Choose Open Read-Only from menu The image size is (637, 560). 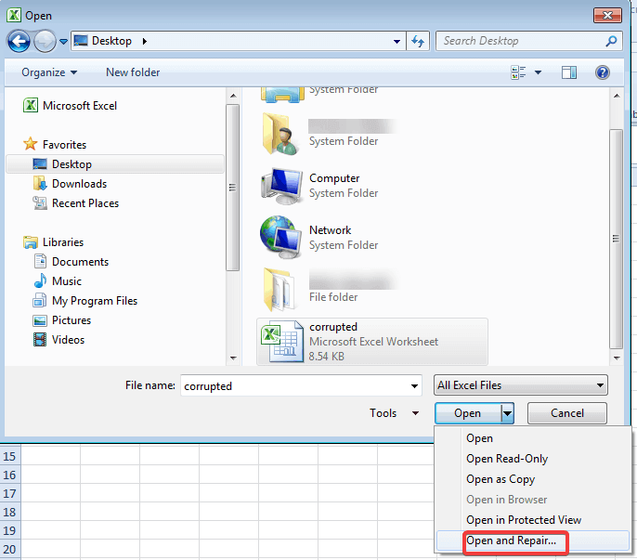point(506,459)
